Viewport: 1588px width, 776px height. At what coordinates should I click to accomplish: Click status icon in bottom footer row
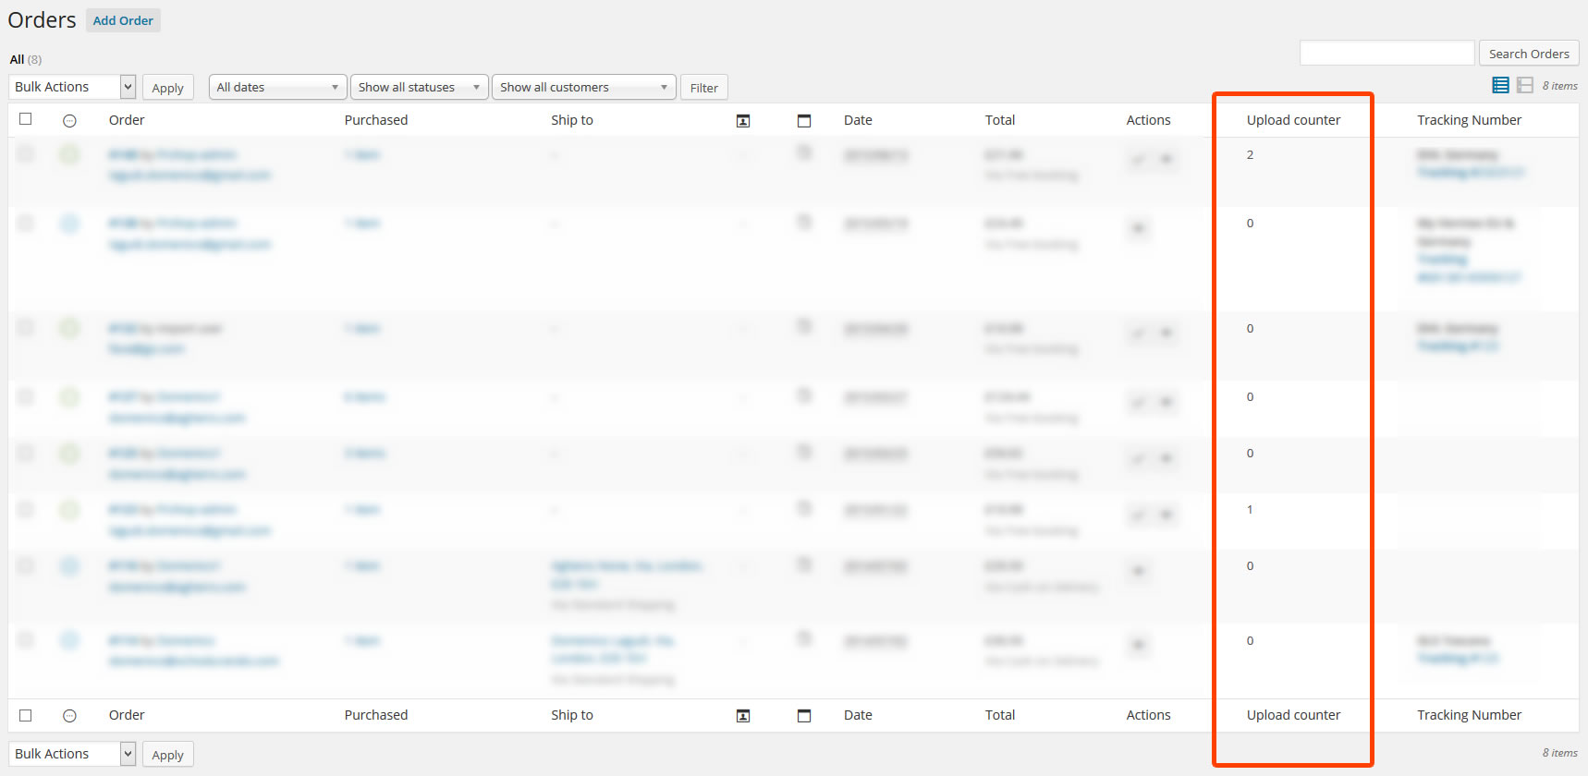click(x=69, y=716)
